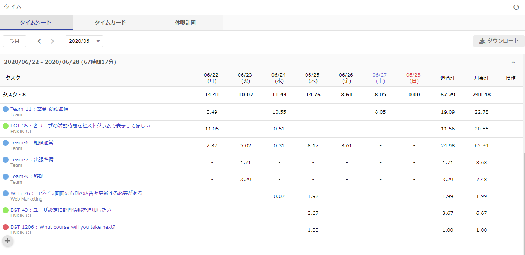Image resolution: width=525 pixels, height=255 pixels.
Task: Open task Team-7：出張準備
Action: point(32,159)
